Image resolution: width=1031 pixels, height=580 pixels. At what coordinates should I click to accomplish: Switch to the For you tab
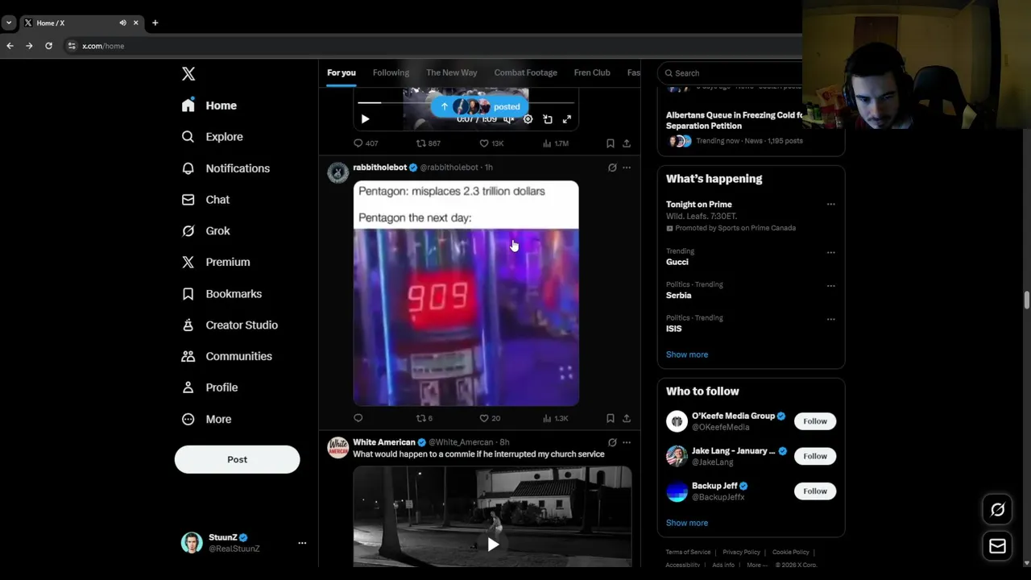pos(342,72)
